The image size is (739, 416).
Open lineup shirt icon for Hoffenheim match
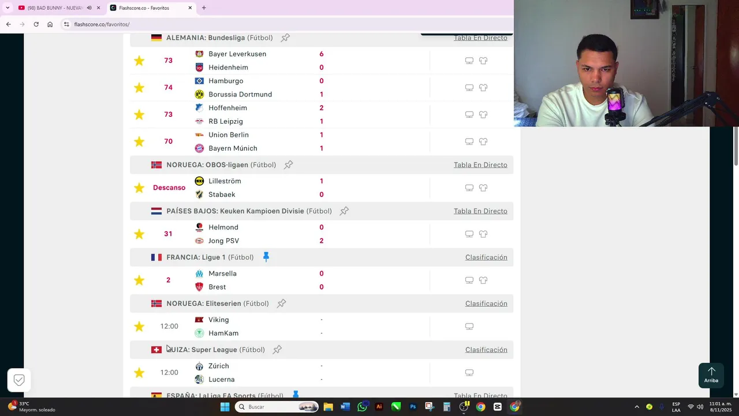(483, 114)
